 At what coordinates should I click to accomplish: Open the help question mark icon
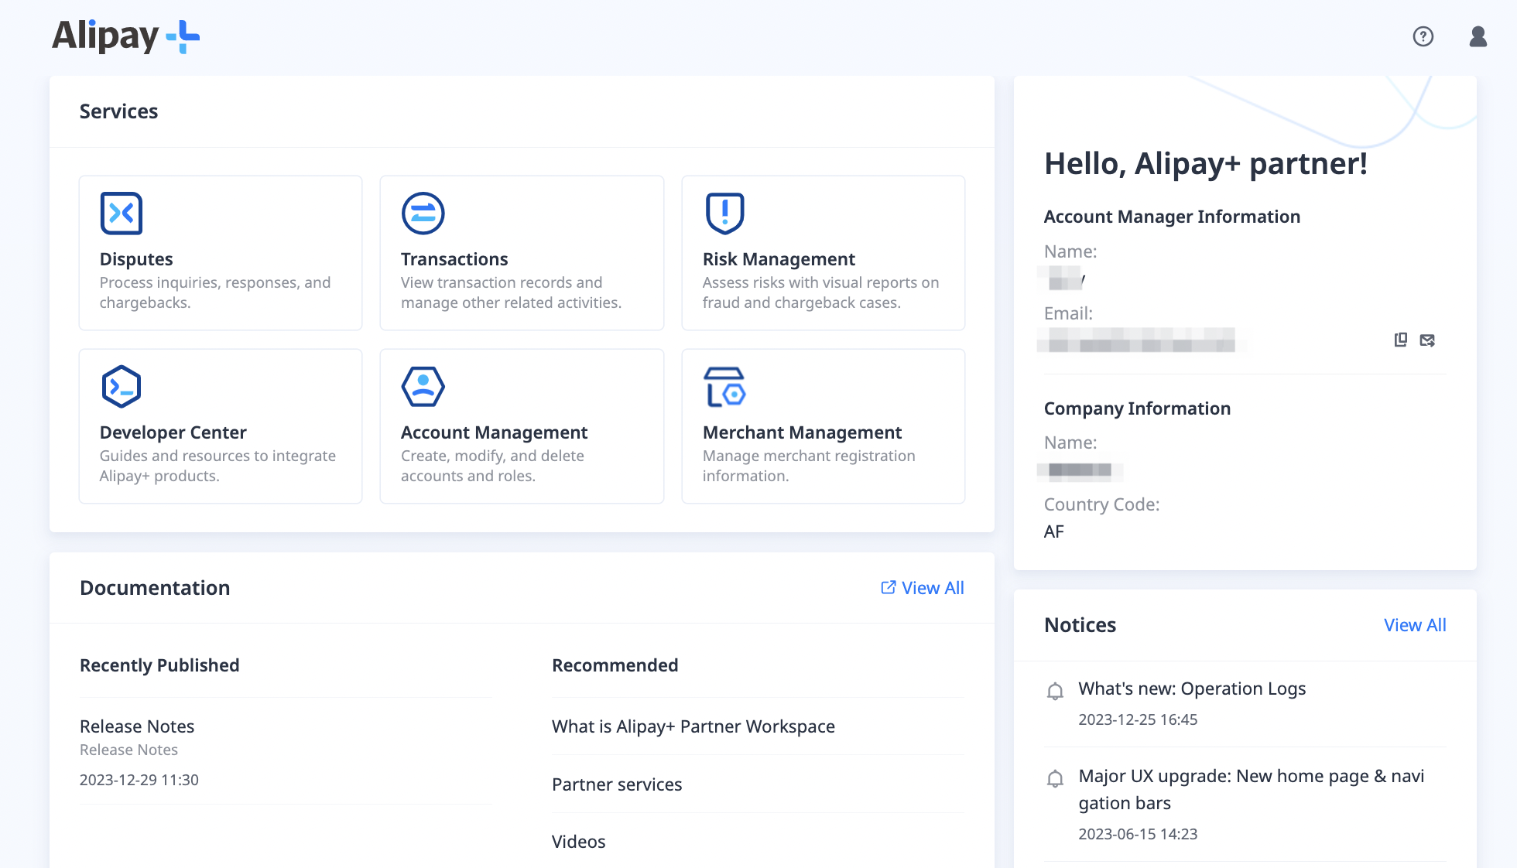tap(1423, 36)
